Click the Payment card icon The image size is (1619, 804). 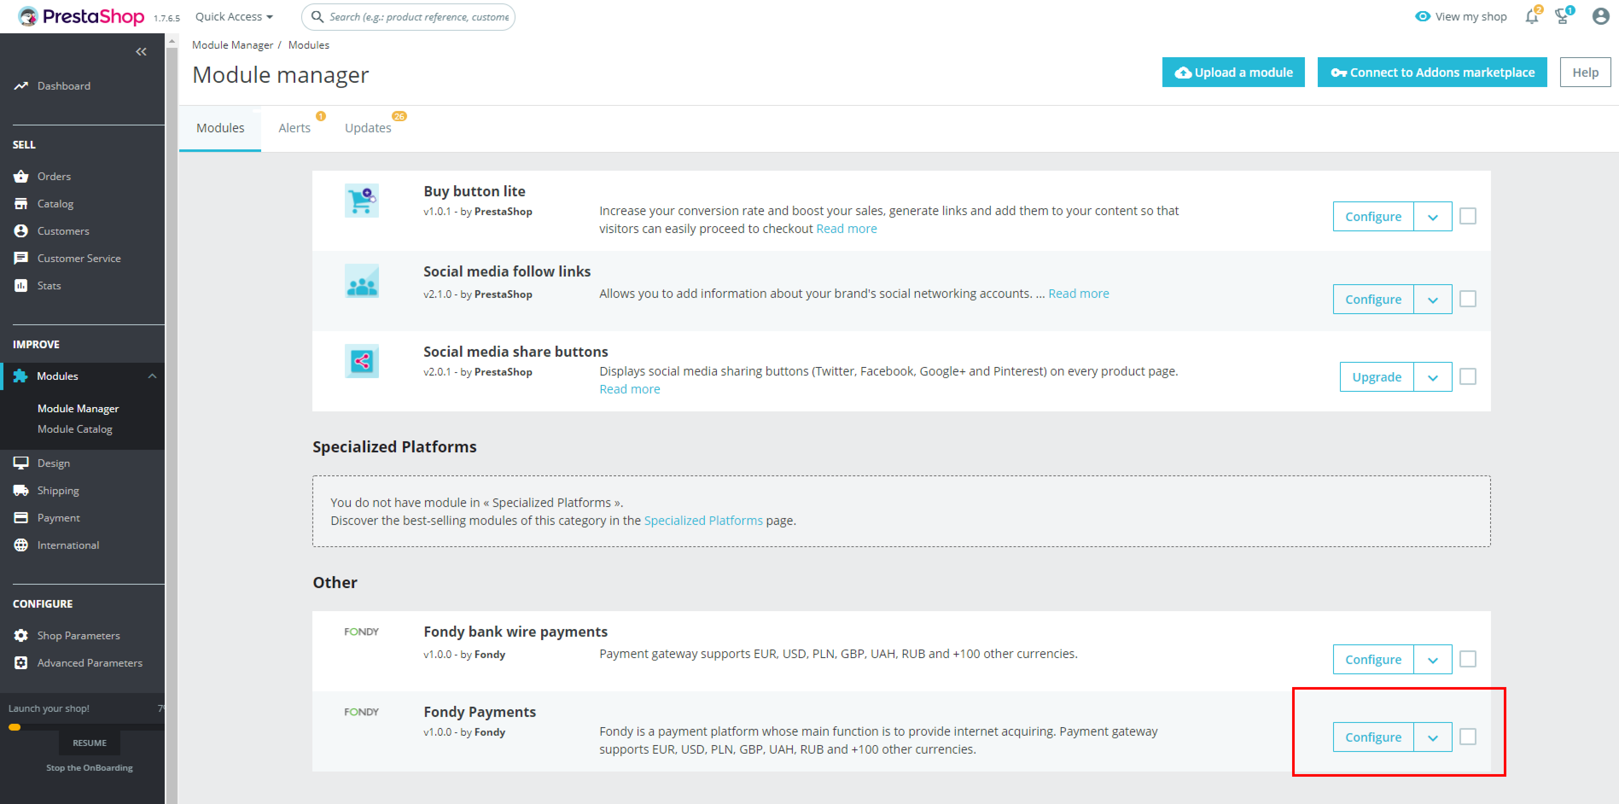[21, 517]
